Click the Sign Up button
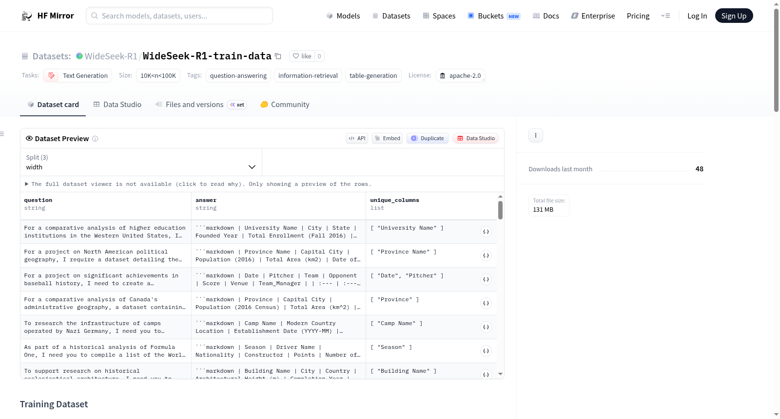This screenshot has width=780, height=419. pos(734,16)
